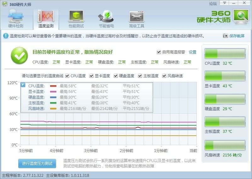Toggle the 主板温度 curve checkbox
The height and width of the screenshot is (179, 252).
point(140,76)
